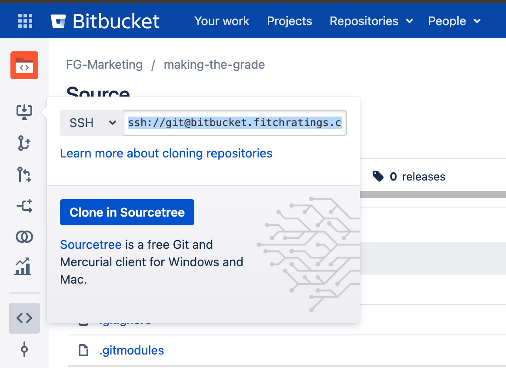Open Learn more about cloning repositories link
The height and width of the screenshot is (368, 506).
point(166,153)
